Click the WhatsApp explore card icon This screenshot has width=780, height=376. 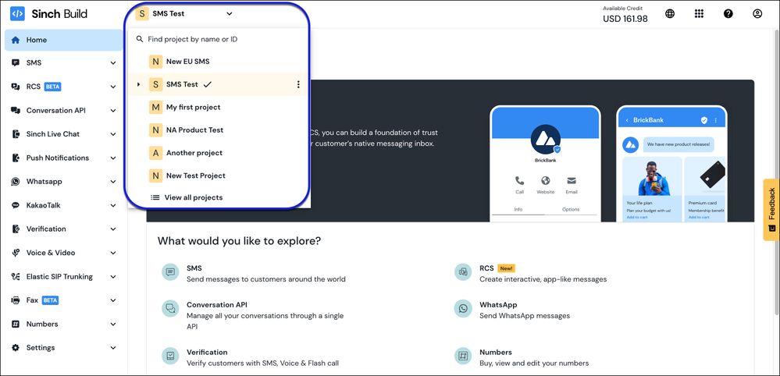tap(463, 308)
